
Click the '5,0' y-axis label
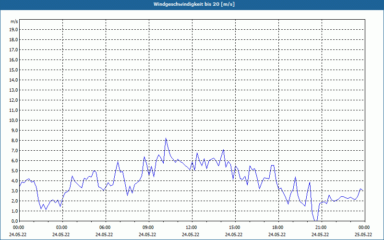14,171
